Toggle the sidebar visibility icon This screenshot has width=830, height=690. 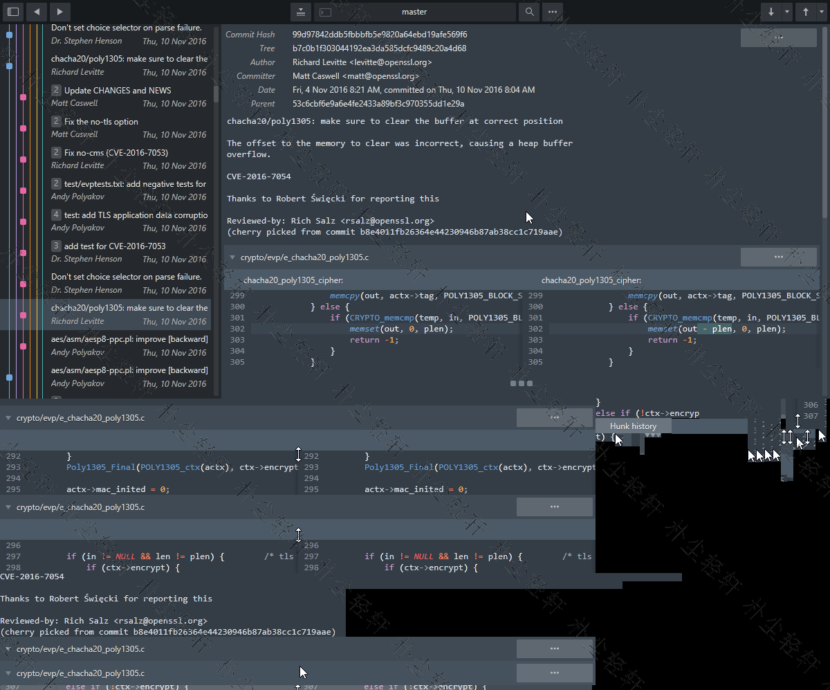(12, 12)
